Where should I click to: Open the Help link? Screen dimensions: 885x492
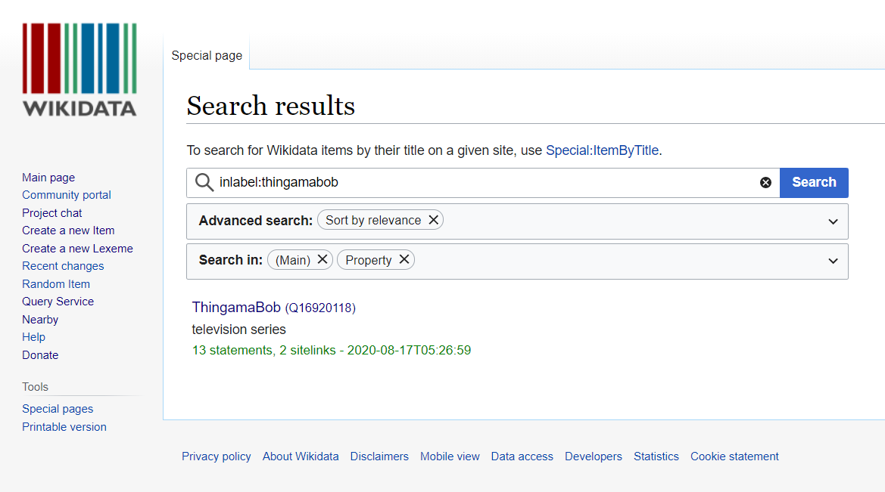[34, 337]
